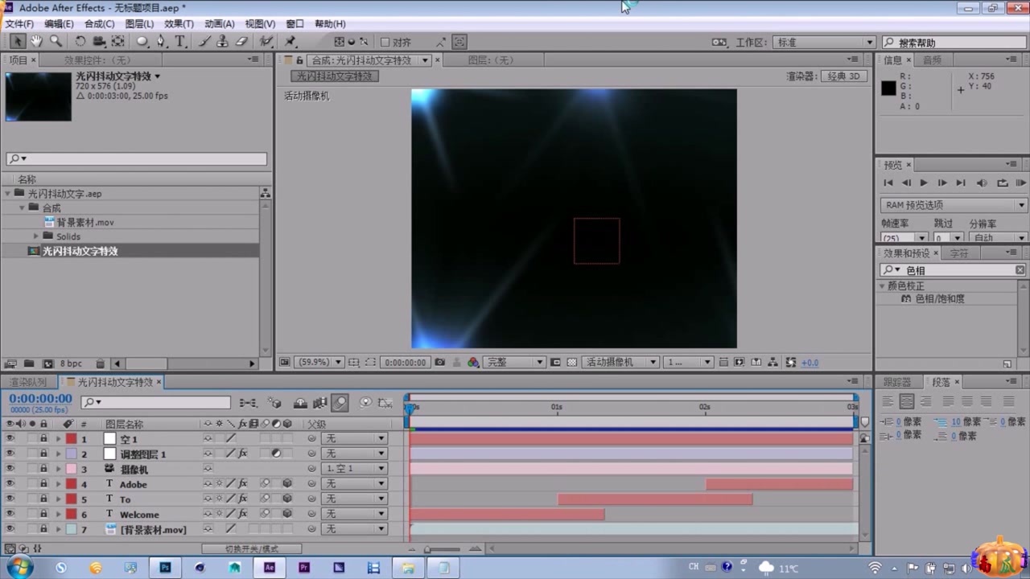This screenshot has height=579, width=1030.
Task: Switch to the 渲染队列 tab
Action: 30,382
